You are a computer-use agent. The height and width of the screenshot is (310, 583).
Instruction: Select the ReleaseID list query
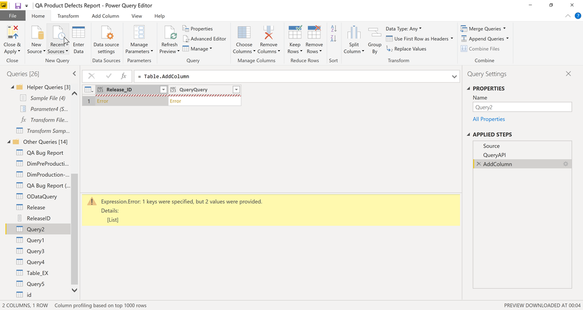coord(38,218)
